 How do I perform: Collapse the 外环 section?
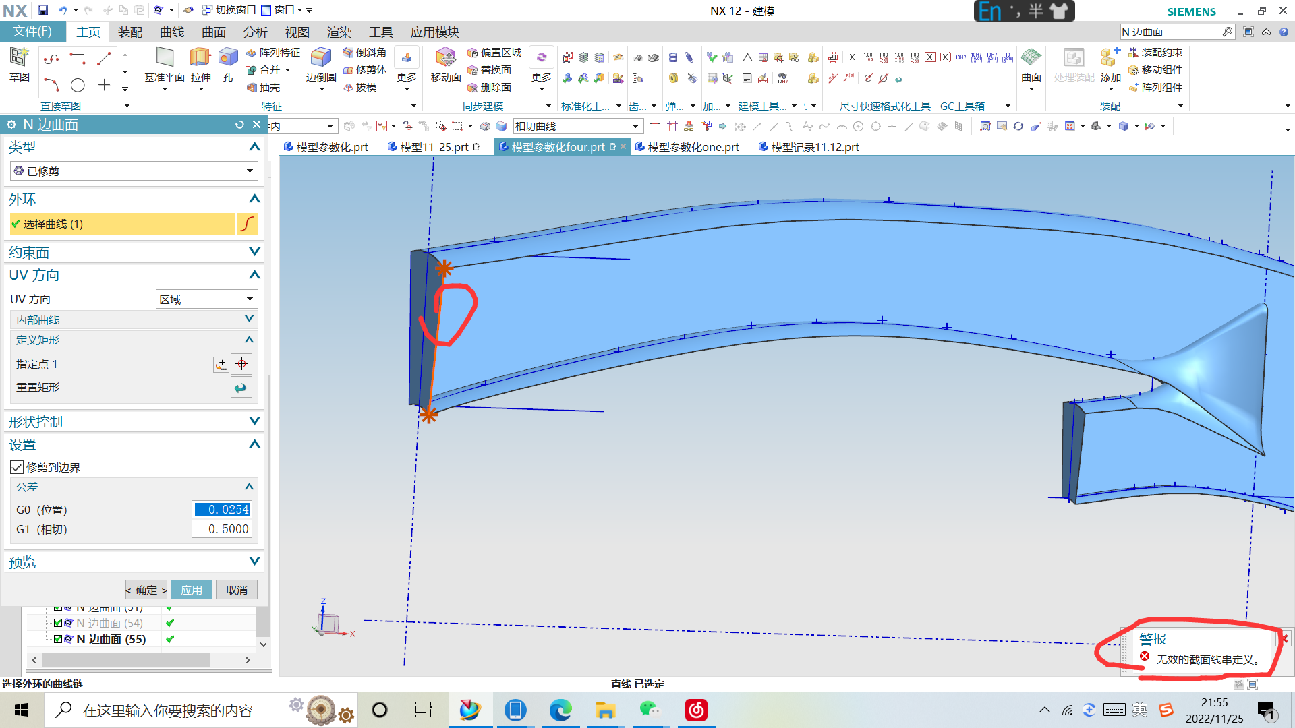coord(254,199)
